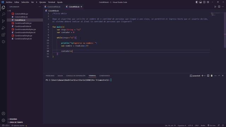Switch to CONSOLA DE DEPURACIÓN tab

pyautogui.click(x=76, y=75)
